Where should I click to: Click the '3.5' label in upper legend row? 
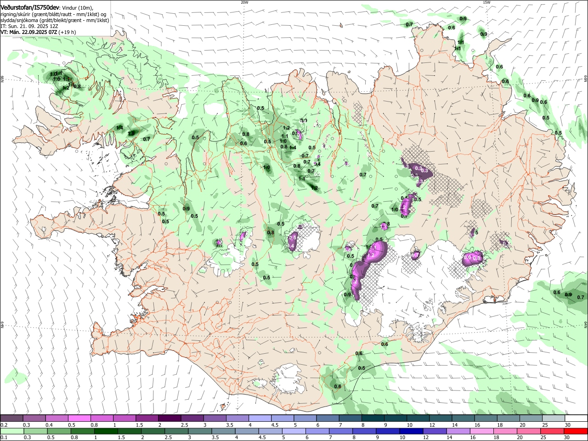point(230,425)
